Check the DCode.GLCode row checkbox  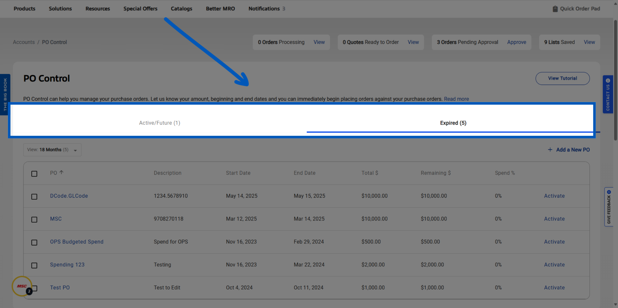tap(34, 197)
